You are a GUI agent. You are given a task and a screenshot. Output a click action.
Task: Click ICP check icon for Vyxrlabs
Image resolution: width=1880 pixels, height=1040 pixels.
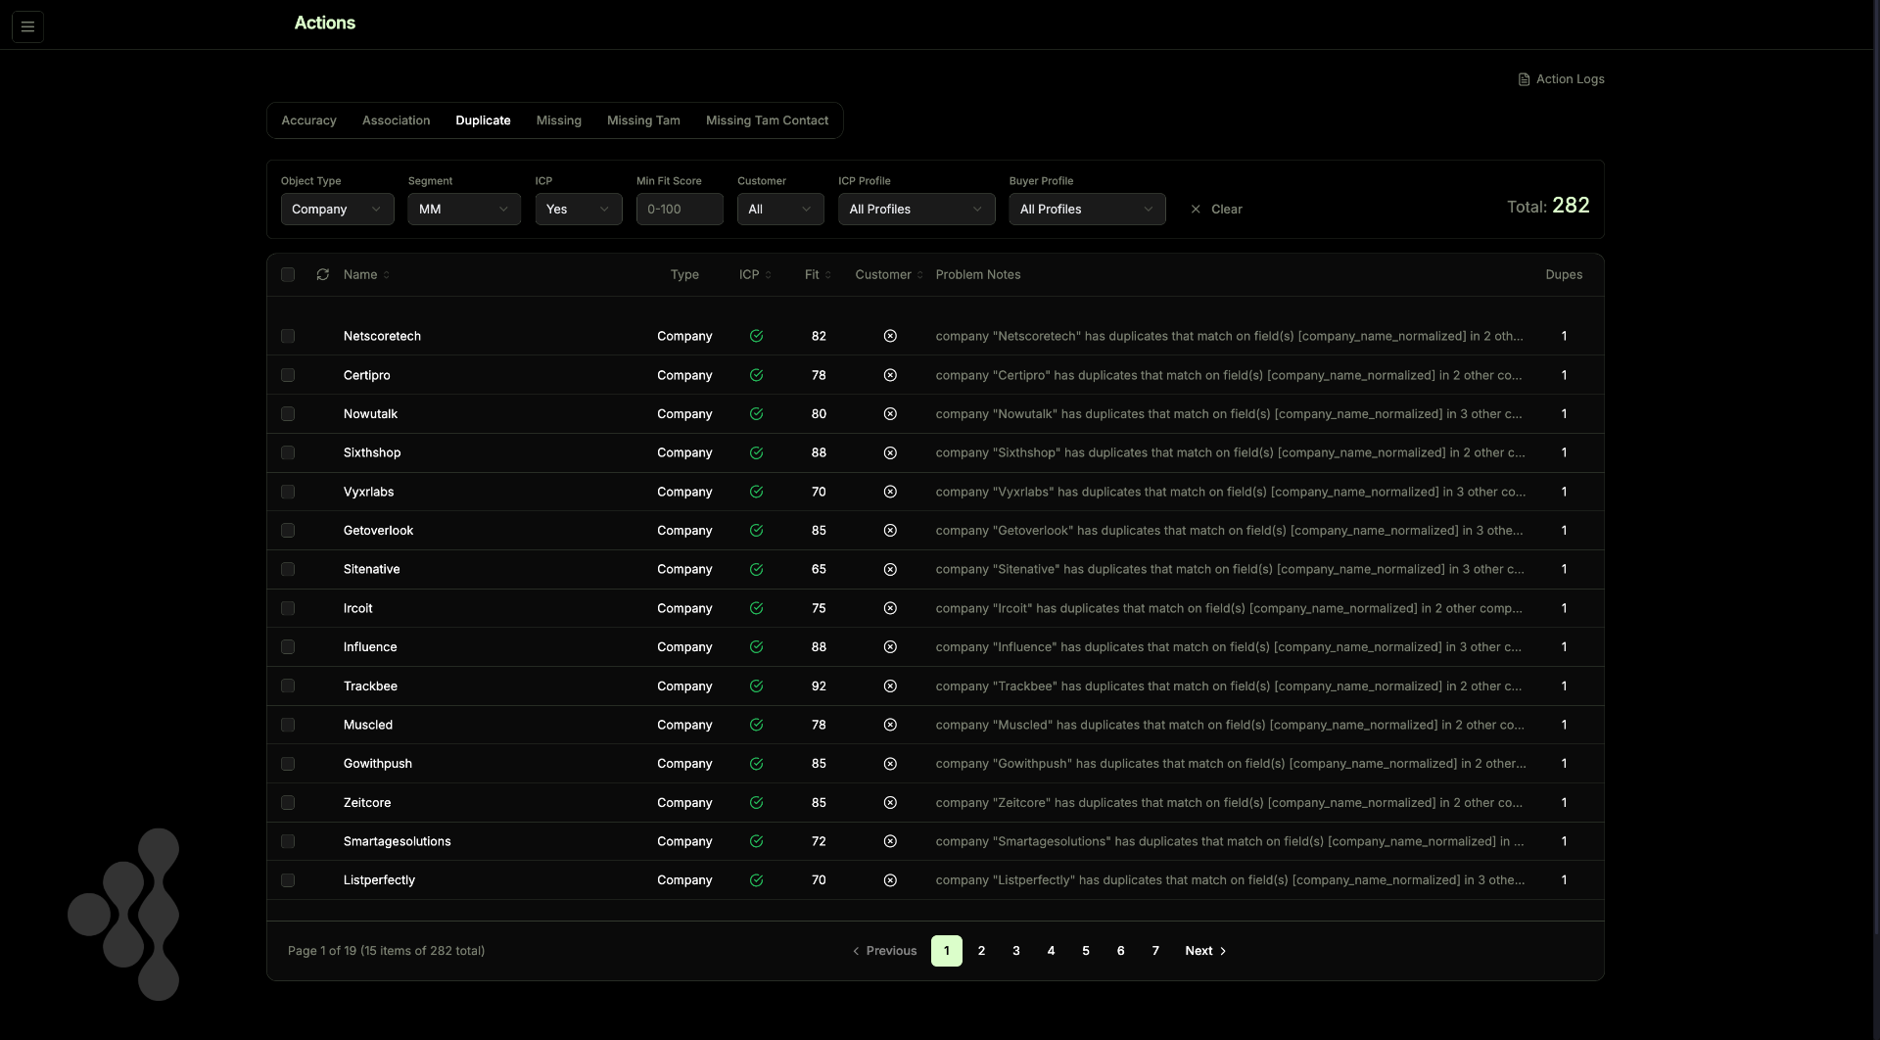point(756,492)
